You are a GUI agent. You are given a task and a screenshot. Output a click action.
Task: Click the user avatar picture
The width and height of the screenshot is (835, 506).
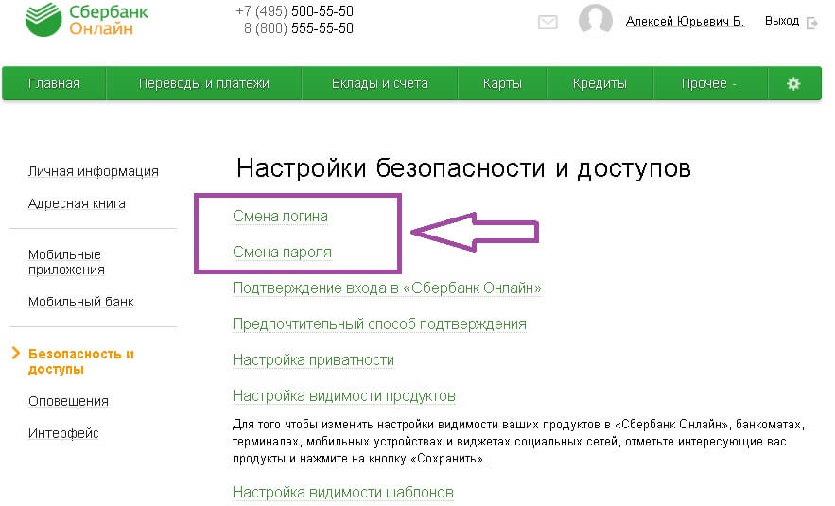click(596, 21)
